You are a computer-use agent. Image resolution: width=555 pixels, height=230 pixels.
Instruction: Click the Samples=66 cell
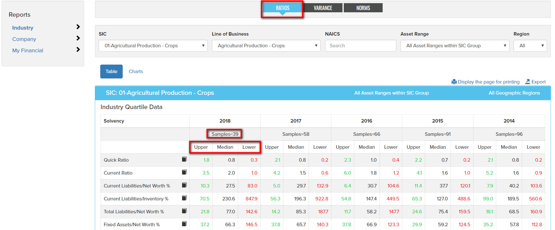tap(367, 134)
